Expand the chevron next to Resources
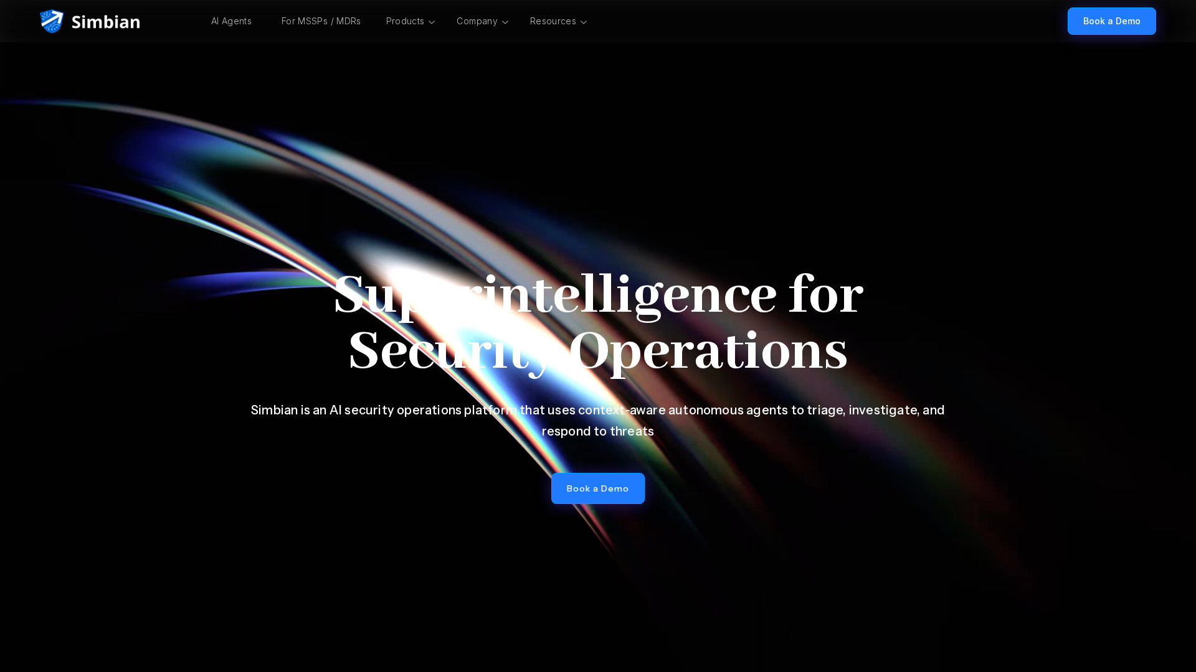Screen dimensions: 1196x672 pyautogui.click(x=584, y=22)
